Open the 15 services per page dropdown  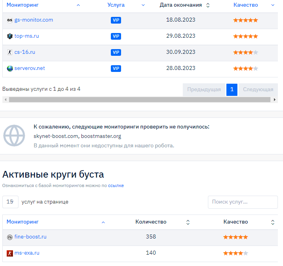[x=10, y=202]
